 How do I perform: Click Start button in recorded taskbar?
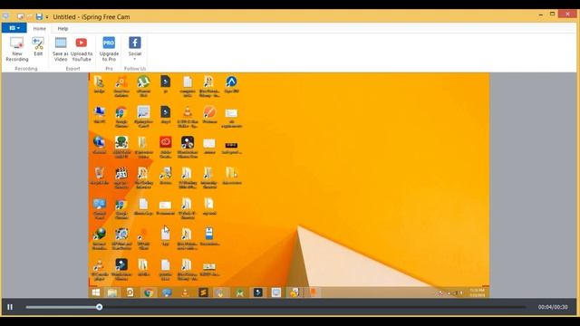[x=96, y=292]
